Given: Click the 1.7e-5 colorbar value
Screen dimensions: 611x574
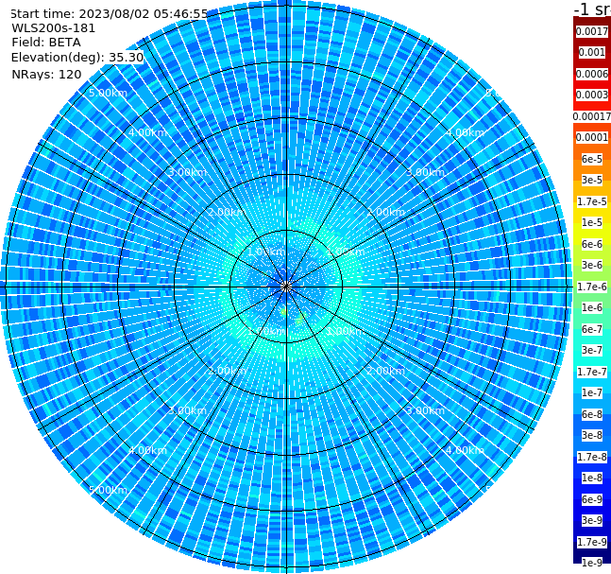Looking at the screenshot, I should (x=592, y=201).
